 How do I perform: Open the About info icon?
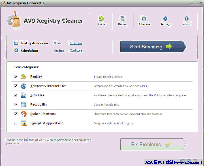tap(187, 19)
